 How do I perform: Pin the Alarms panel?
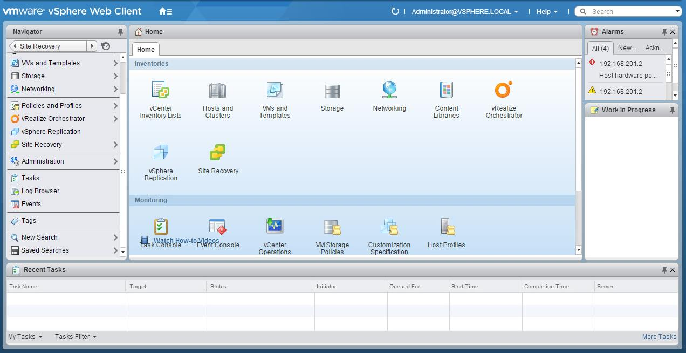(x=664, y=32)
